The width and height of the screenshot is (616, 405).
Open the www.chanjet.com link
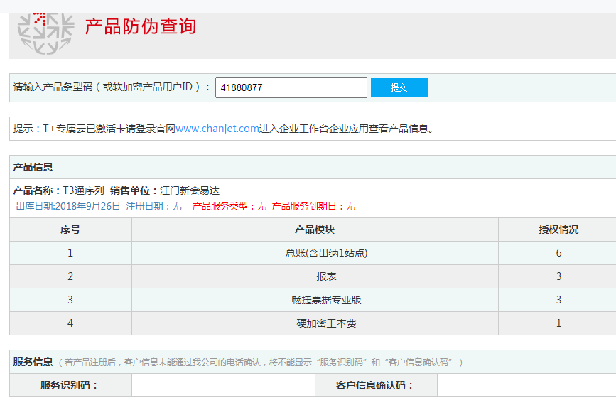tap(217, 129)
